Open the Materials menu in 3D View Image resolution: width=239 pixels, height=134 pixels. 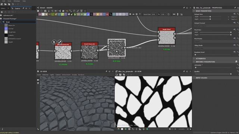(x=45, y=75)
